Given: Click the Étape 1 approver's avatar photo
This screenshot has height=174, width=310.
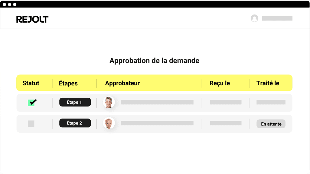Looking at the screenshot, I should click(x=109, y=102).
